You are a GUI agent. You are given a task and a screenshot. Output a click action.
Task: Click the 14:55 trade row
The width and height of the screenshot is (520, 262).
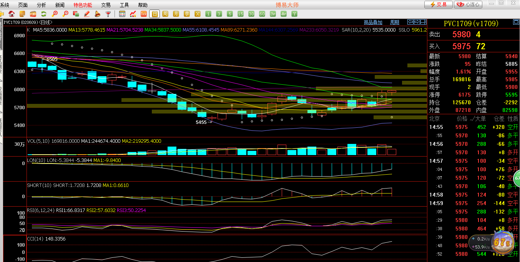pos(473,127)
